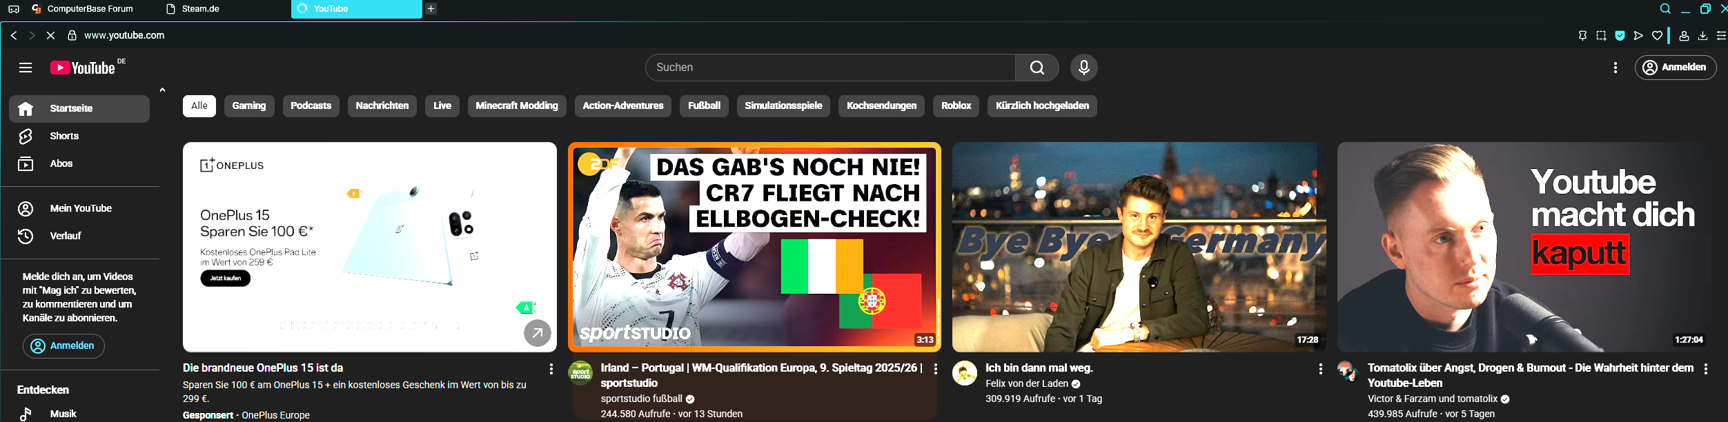Collapse sidebar with small up chevron
Image resolution: width=1728 pixels, height=422 pixels.
(x=162, y=90)
